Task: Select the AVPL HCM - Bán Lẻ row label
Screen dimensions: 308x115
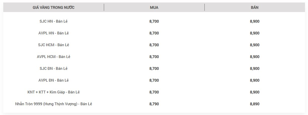Action: click(54, 57)
